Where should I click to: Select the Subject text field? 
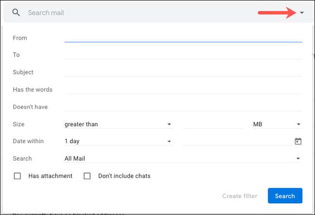(x=183, y=72)
